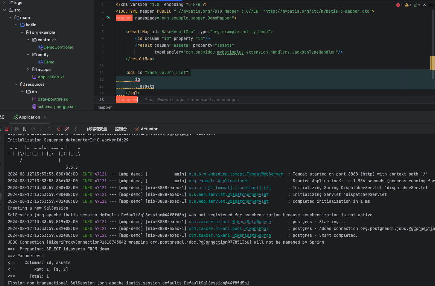Viewport: 435px width, 286px height.
Task: Click the Pause Program icon
Action: 25,129
